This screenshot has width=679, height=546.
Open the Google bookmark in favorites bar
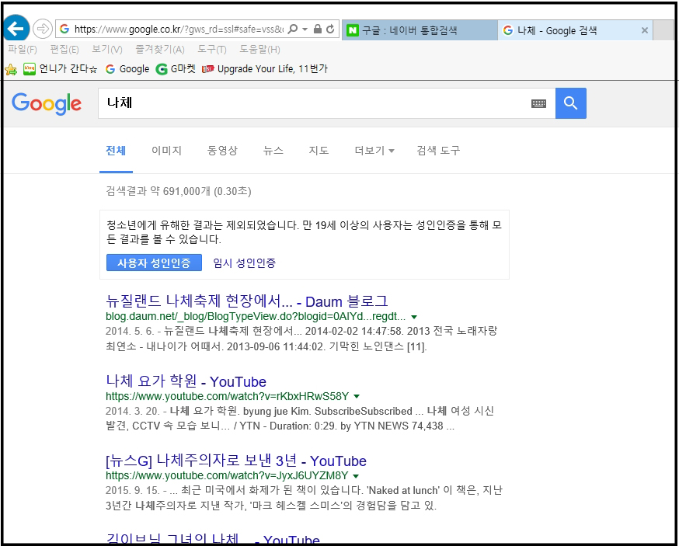(x=127, y=69)
